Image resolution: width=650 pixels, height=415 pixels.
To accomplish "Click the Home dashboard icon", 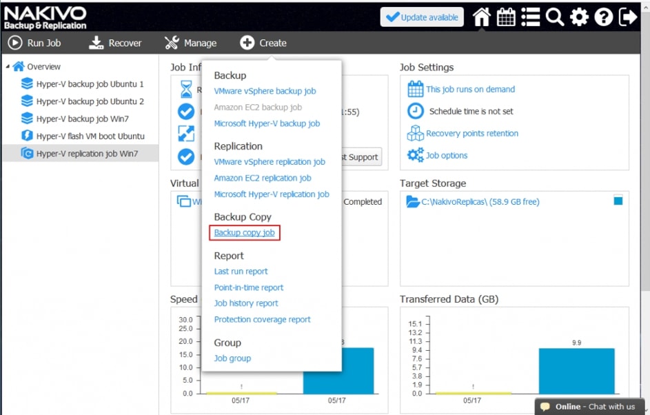I will [481, 17].
